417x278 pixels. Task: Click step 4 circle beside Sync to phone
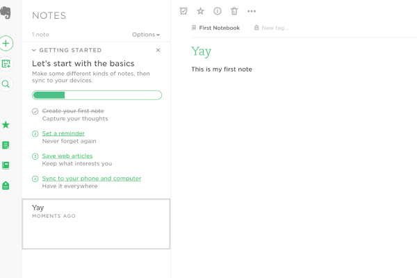tap(35, 179)
